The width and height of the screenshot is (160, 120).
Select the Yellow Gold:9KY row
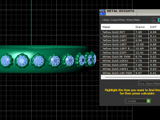point(130,32)
